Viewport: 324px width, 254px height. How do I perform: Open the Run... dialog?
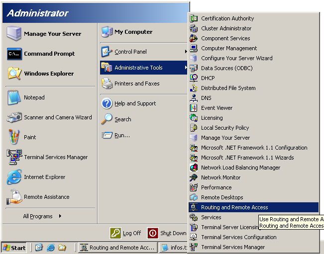click(143, 135)
